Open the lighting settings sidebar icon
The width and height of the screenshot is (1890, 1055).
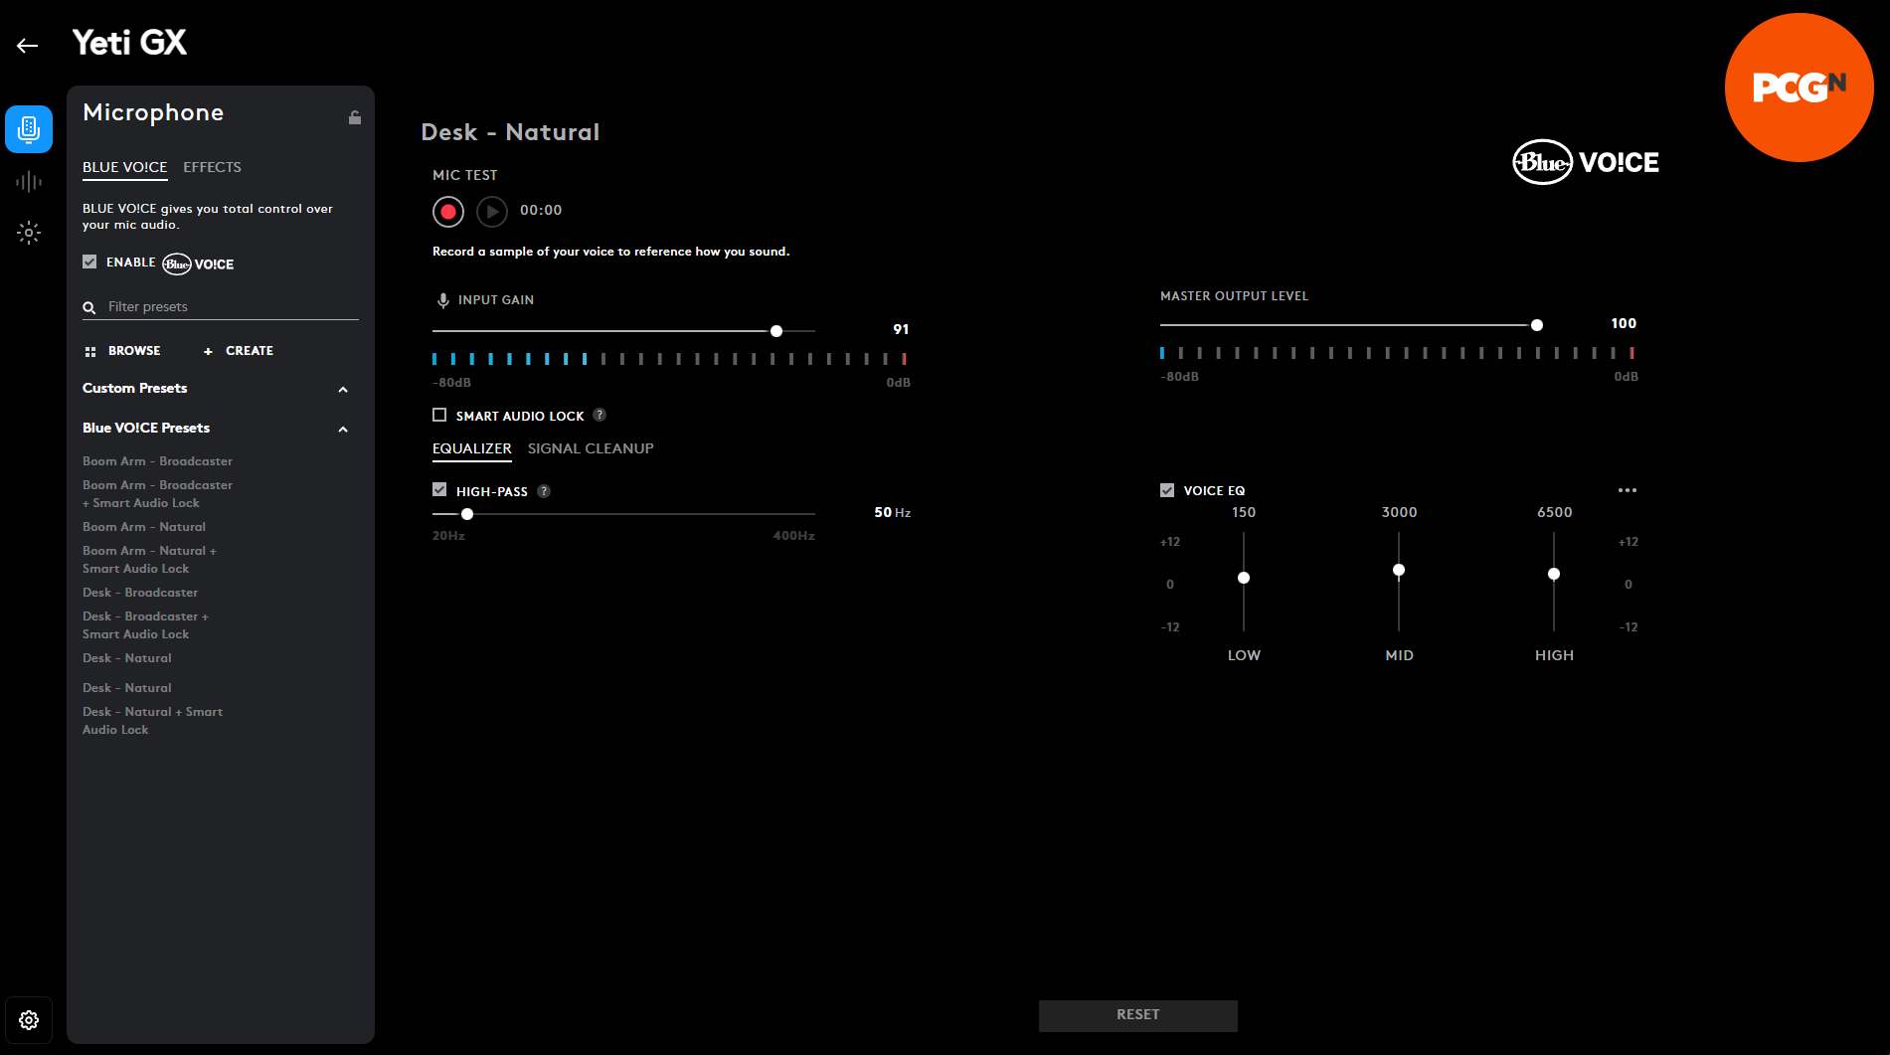coord(29,233)
